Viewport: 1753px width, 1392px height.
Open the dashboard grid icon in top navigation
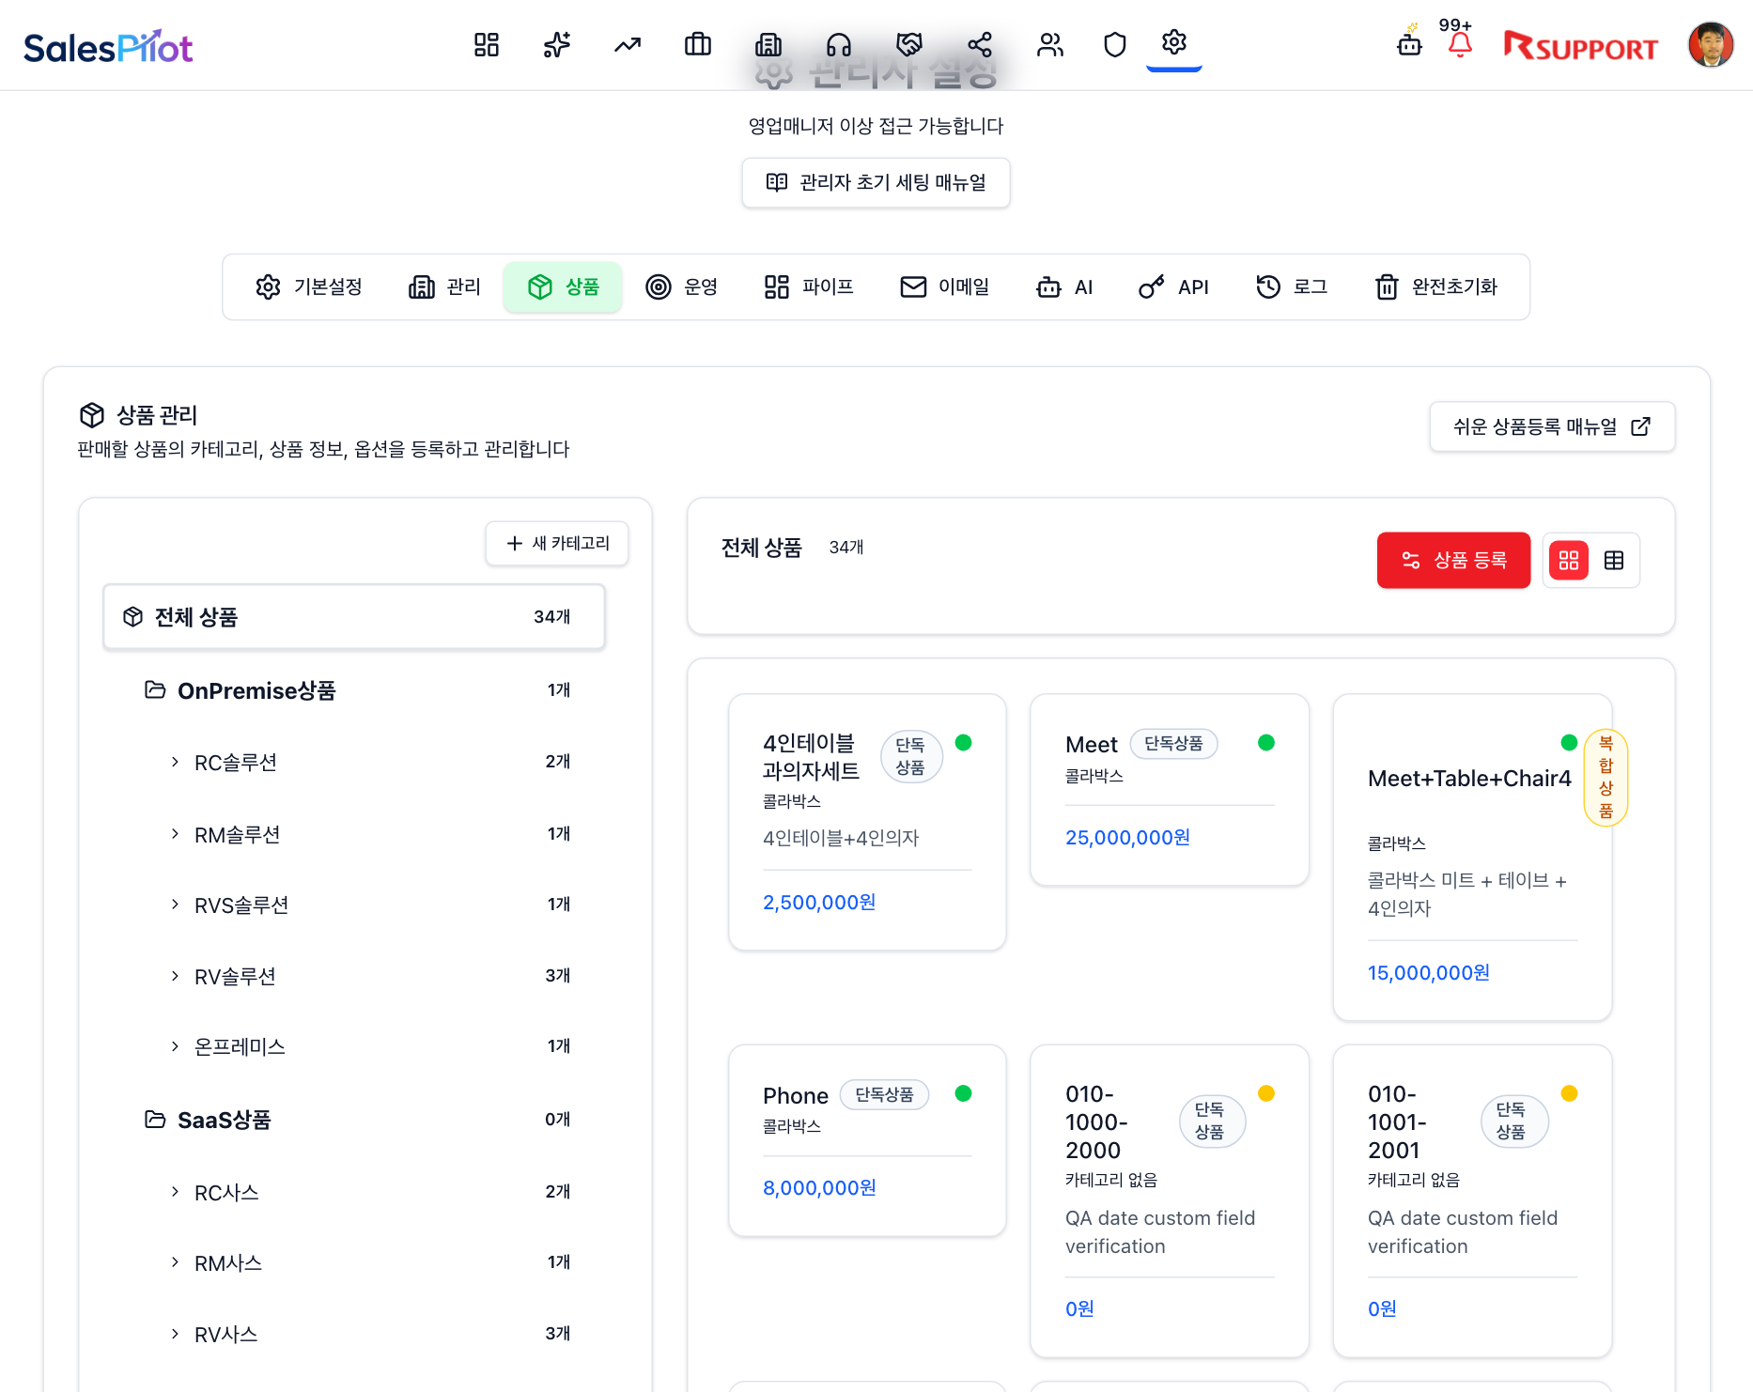point(486,44)
